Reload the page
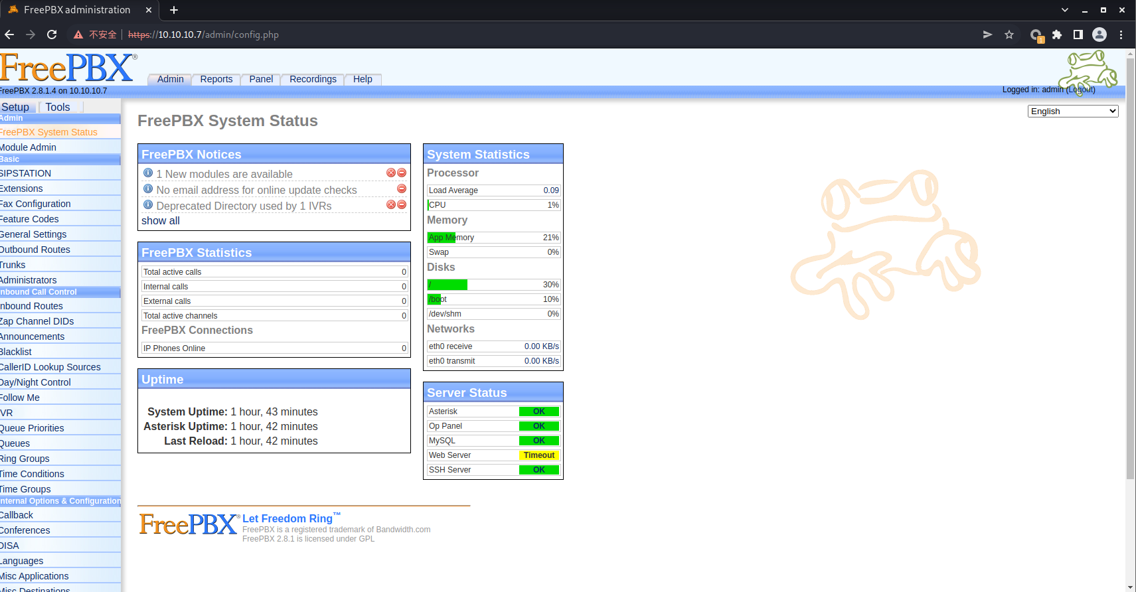 click(52, 35)
